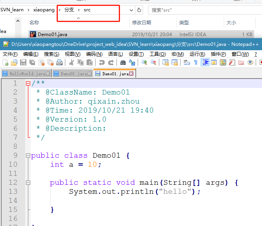The width and height of the screenshot is (262, 226).
Task: Open the ? help menu
Action: 256,54
